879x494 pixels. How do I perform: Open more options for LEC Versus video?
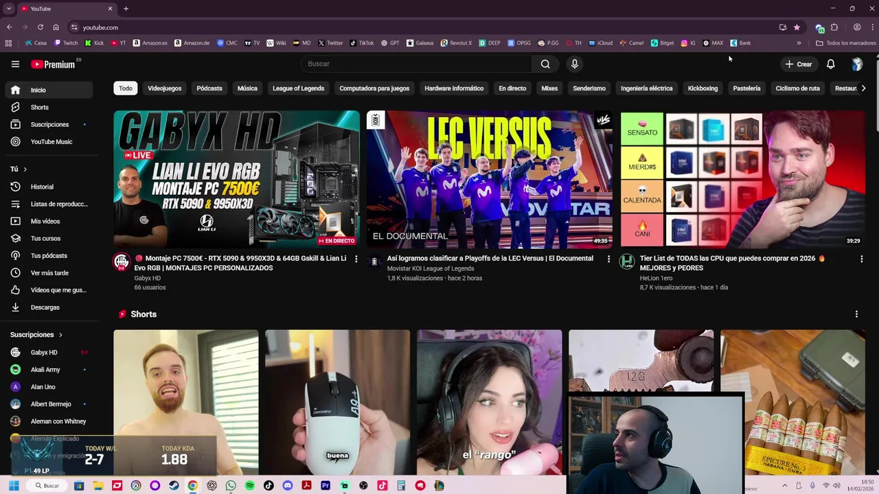coord(608,259)
